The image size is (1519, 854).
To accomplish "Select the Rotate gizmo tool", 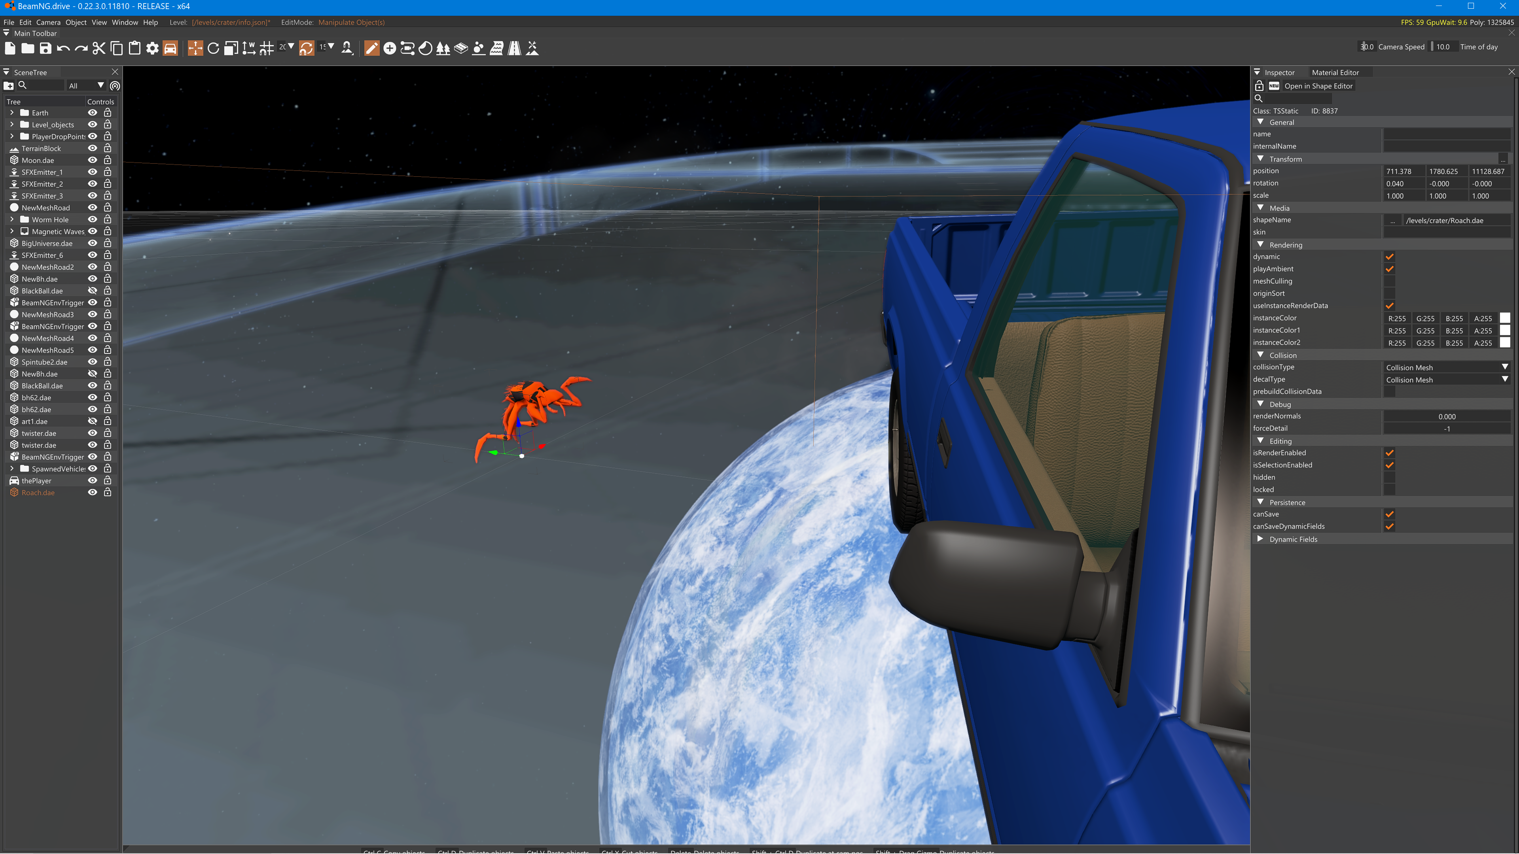I will click(214, 48).
